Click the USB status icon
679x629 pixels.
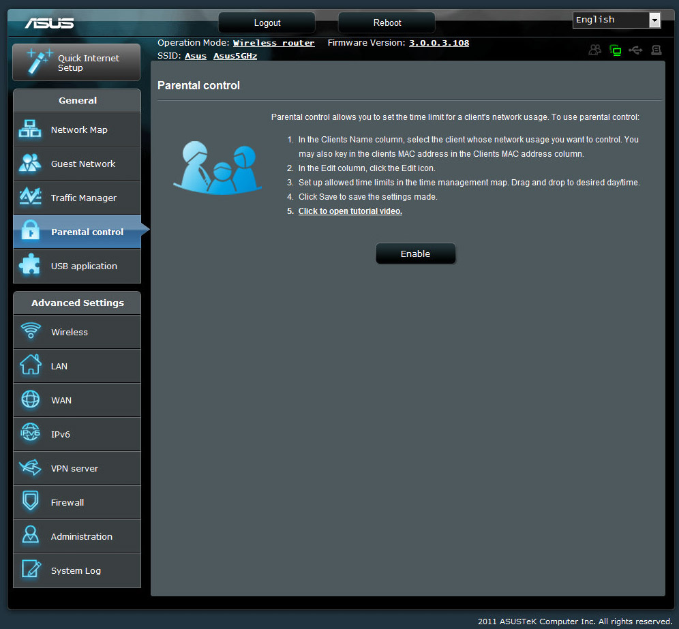tap(635, 50)
